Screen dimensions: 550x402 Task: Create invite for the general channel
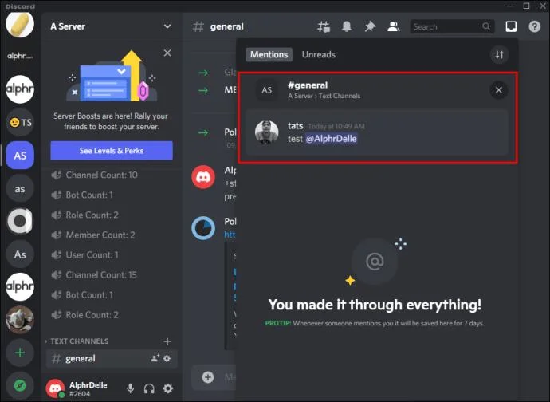pos(155,359)
